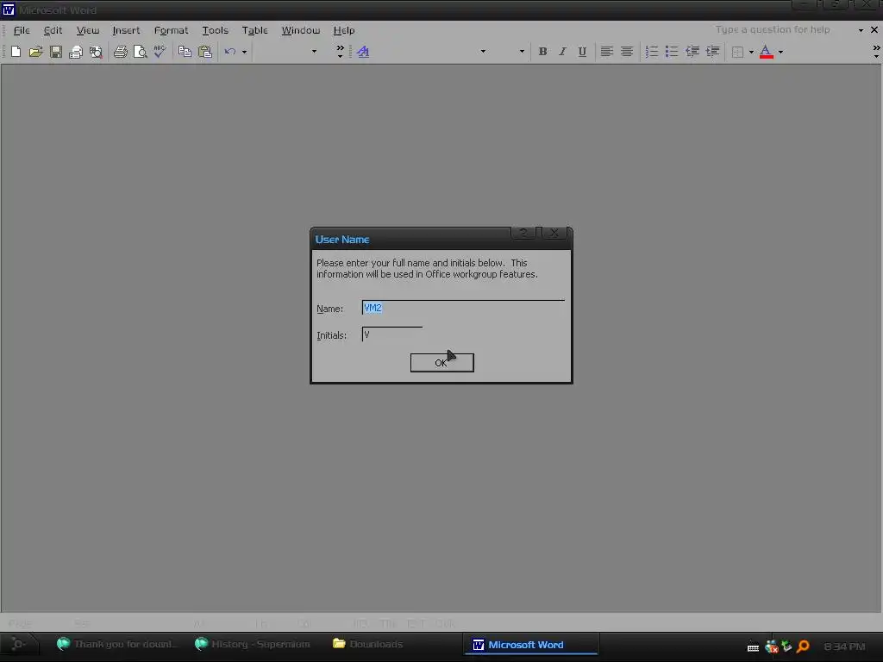This screenshot has width=883, height=662.
Task: Open the View menu
Action: 88,30
